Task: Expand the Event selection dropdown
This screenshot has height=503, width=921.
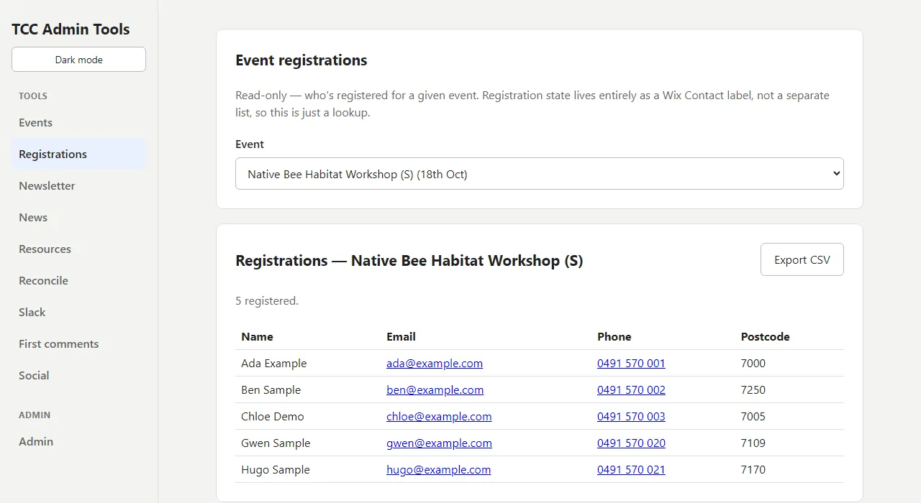Action: [540, 174]
